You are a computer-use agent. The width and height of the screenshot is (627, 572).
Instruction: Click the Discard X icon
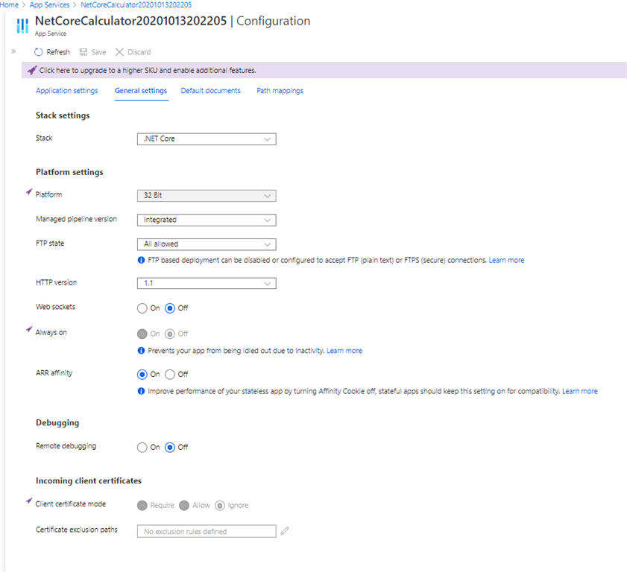click(x=119, y=52)
